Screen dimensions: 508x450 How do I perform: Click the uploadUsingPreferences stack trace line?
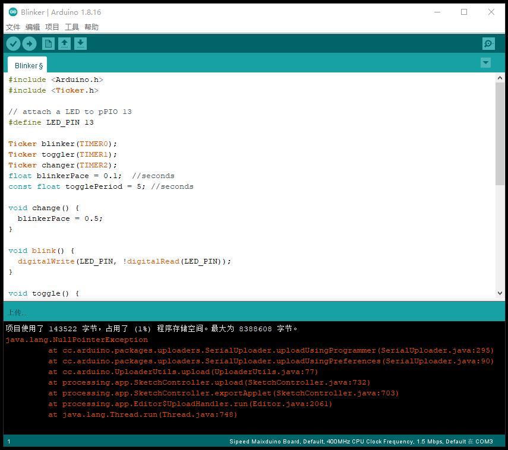tap(271, 361)
